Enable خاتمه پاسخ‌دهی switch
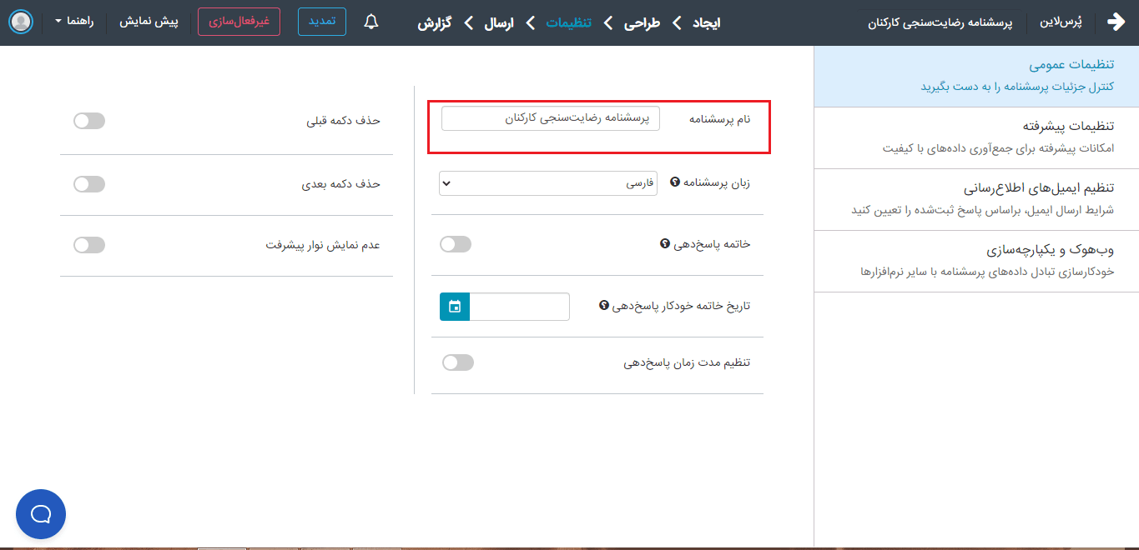Image resolution: width=1139 pixels, height=550 pixels. (x=456, y=244)
